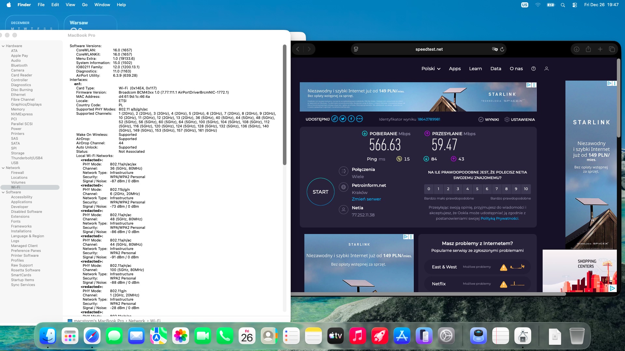Share result via link icon

point(334,119)
